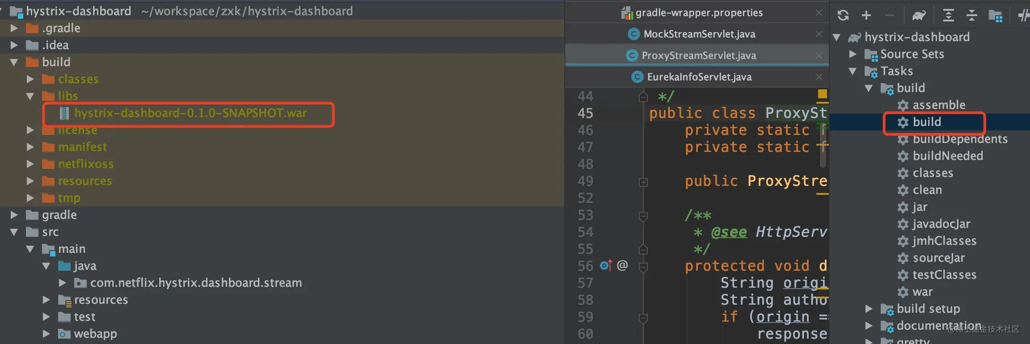Select the javadocJar Gradle task
Screen dimensions: 1030x344
coord(941,224)
